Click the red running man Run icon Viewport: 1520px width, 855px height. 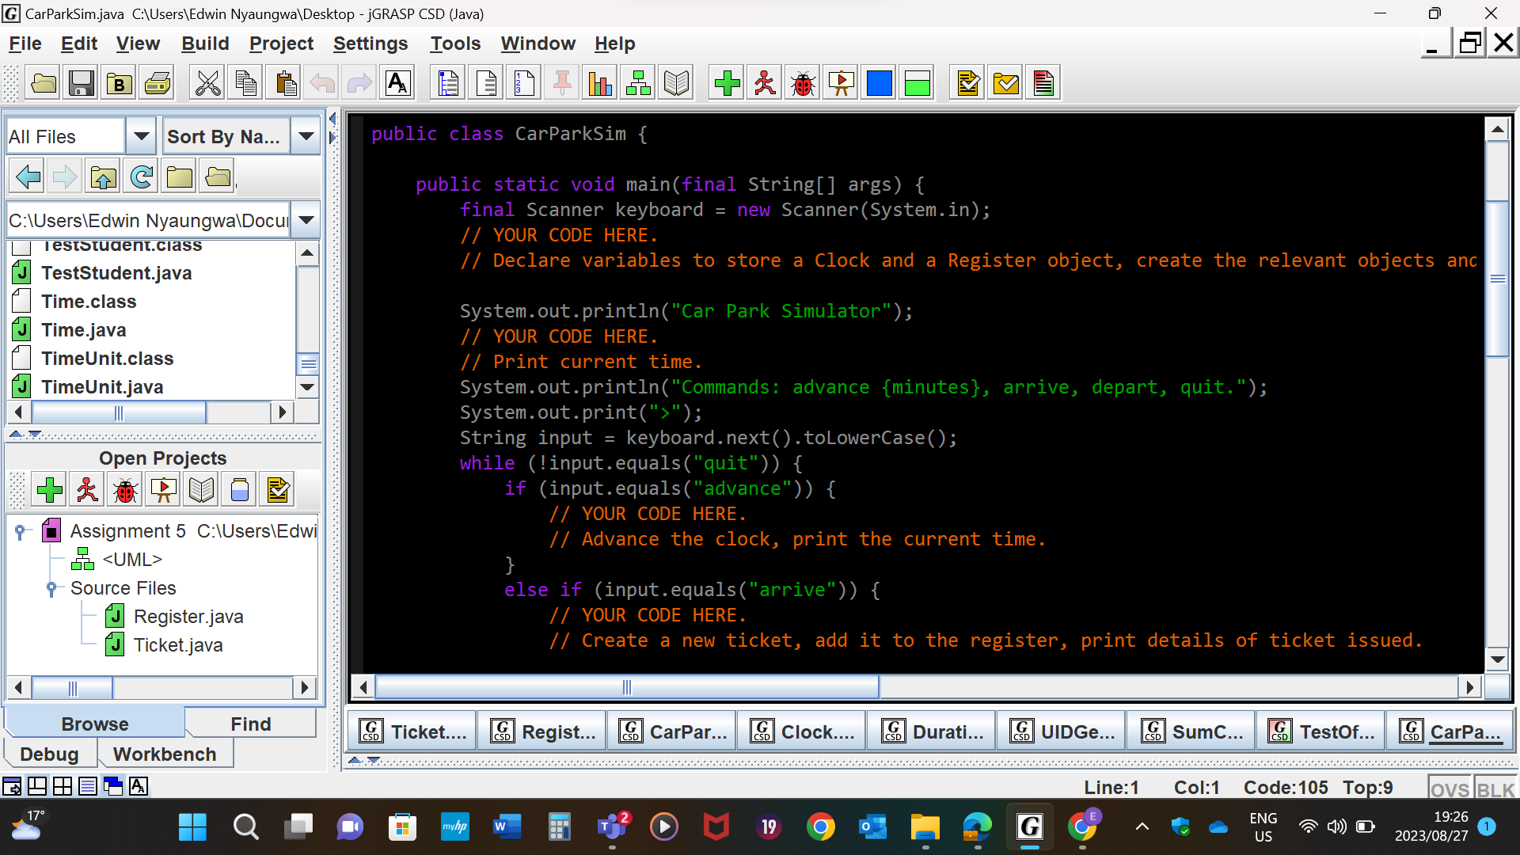click(x=765, y=83)
